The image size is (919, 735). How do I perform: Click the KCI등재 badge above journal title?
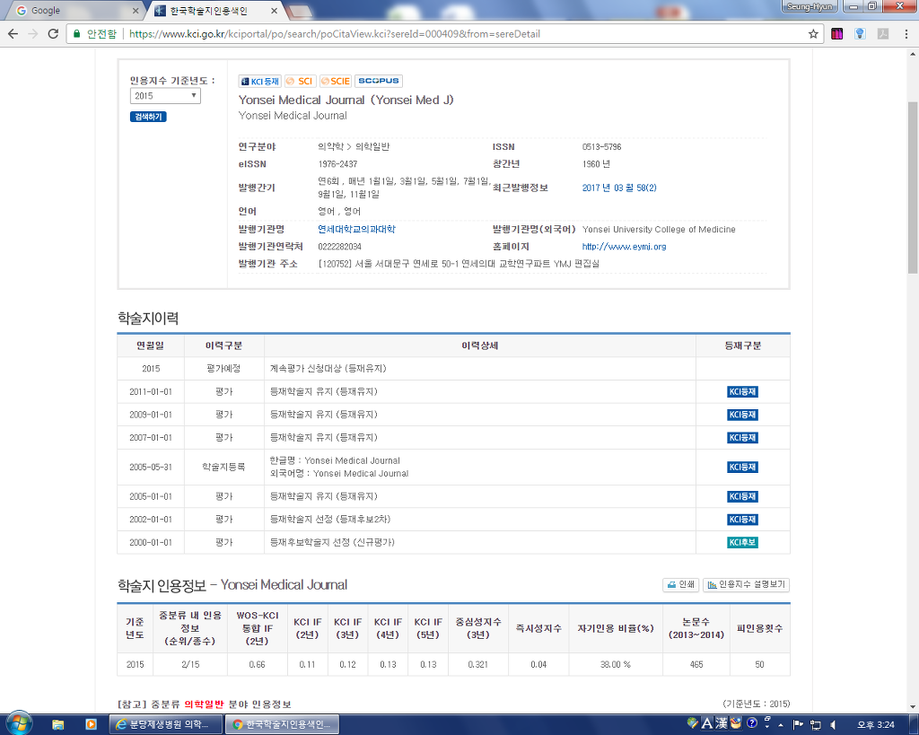(259, 81)
